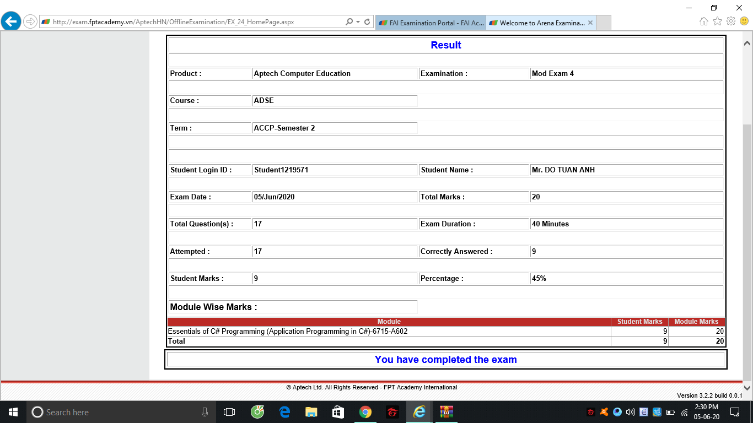The width and height of the screenshot is (753, 423).
Task: Click the page scrollbar up arrow
Action: pos(747,42)
